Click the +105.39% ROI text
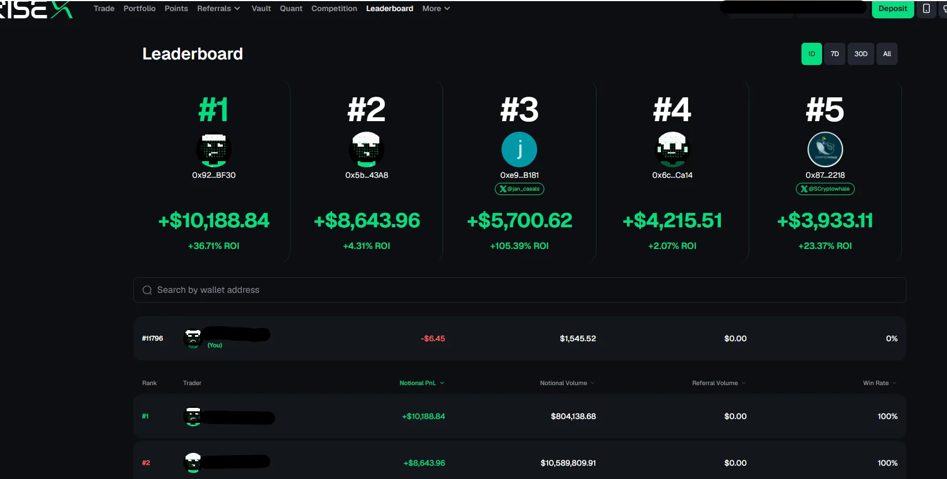 coord(519,246)
